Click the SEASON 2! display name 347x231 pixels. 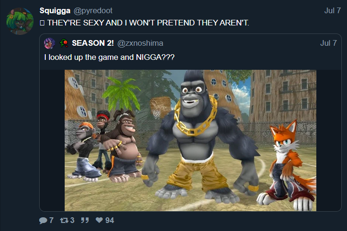[x=93, y=43]
